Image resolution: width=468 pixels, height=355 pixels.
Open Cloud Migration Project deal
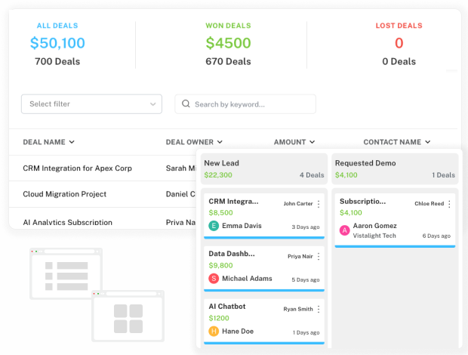(64, 194)
